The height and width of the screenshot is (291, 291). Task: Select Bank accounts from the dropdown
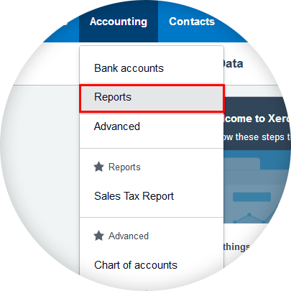129,68
